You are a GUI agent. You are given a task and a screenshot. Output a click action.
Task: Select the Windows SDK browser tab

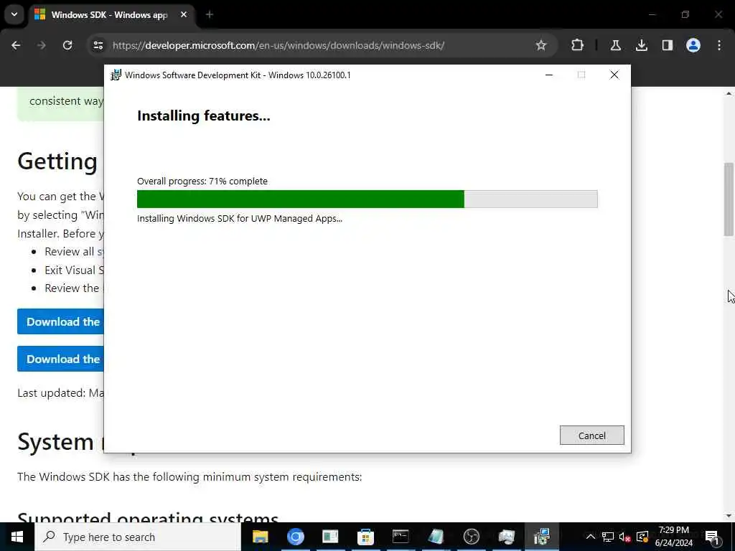pyautogui.click(x=109, y=15)
